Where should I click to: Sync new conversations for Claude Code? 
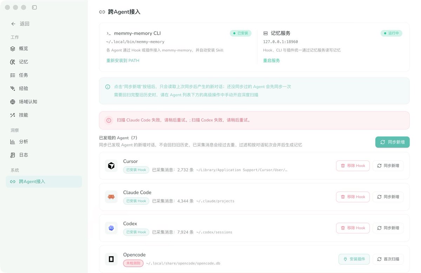click(x=388, y=197)
